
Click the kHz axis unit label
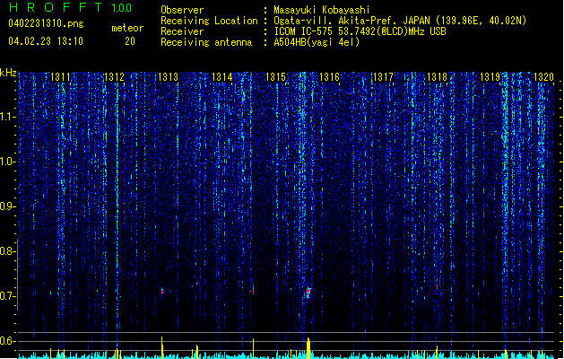[x=8, y=73]
